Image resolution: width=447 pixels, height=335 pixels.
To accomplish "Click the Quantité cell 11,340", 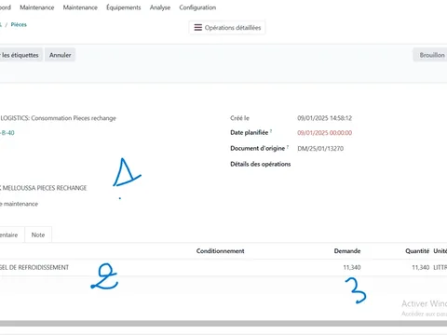I will [x=420, y=267].
